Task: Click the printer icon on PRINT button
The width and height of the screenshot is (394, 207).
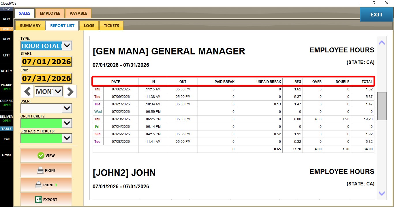Action: (40, 170)
